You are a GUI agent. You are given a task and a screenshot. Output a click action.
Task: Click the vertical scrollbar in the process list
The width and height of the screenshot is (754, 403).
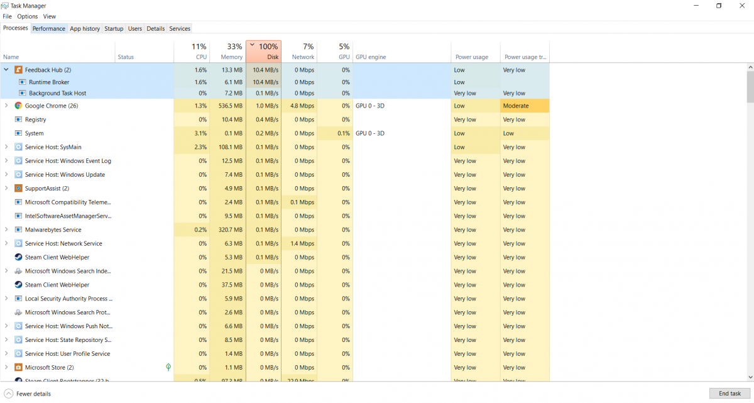[x=750, y=86]
